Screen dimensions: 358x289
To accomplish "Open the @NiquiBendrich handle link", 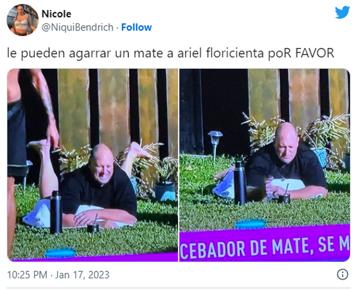I will pos(77,28).
